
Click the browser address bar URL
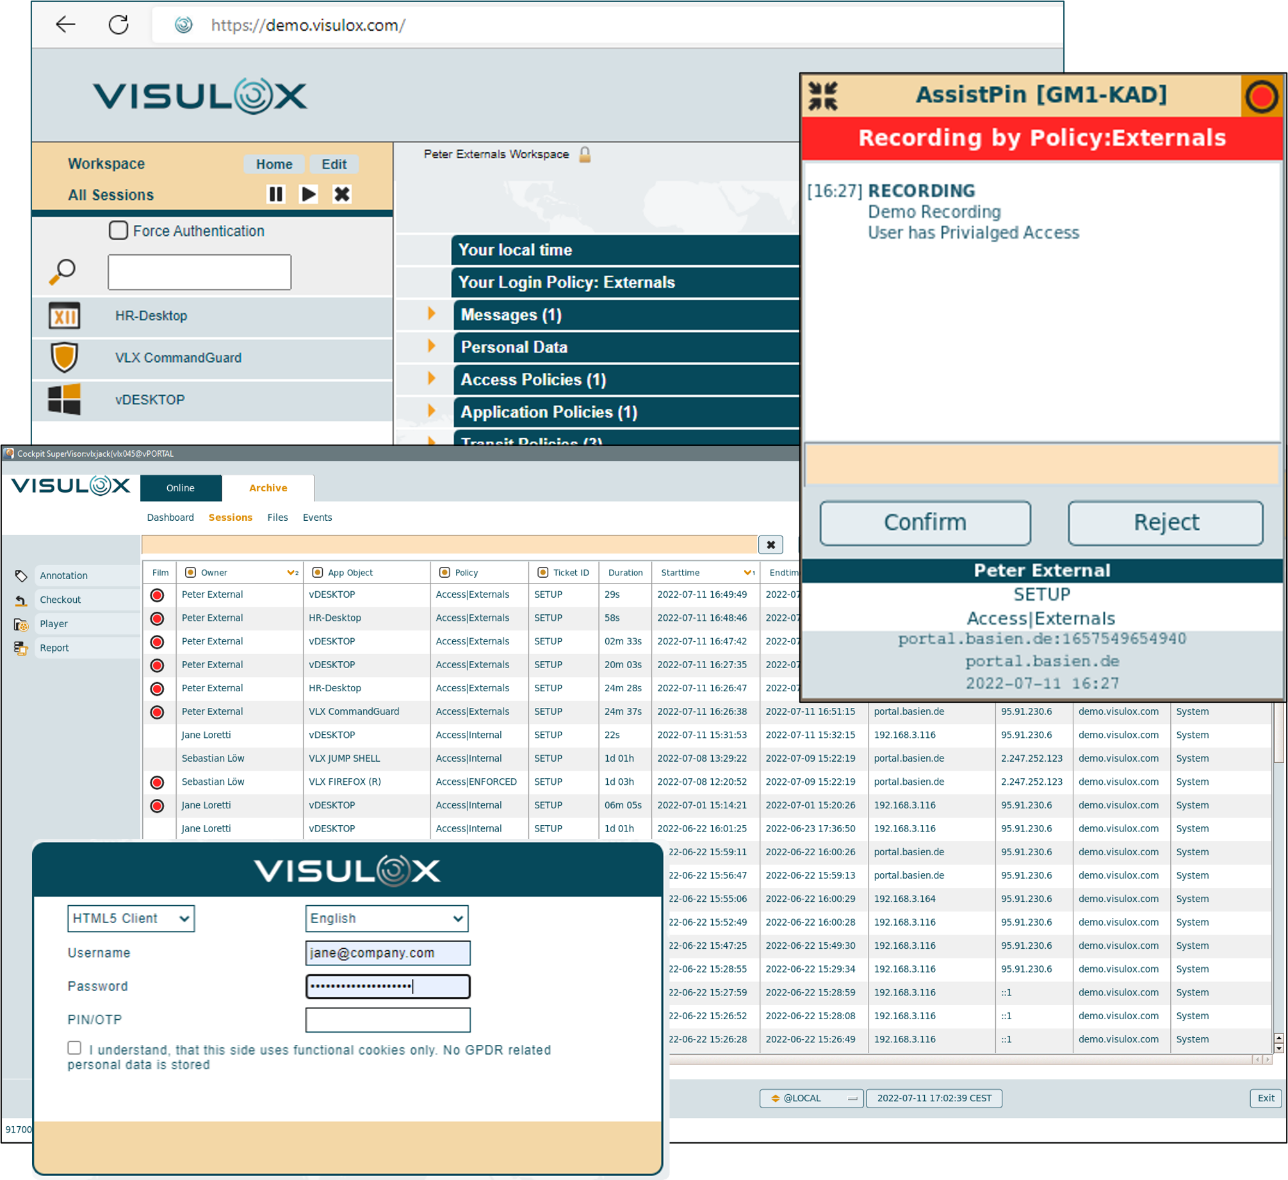coord(308,25)
